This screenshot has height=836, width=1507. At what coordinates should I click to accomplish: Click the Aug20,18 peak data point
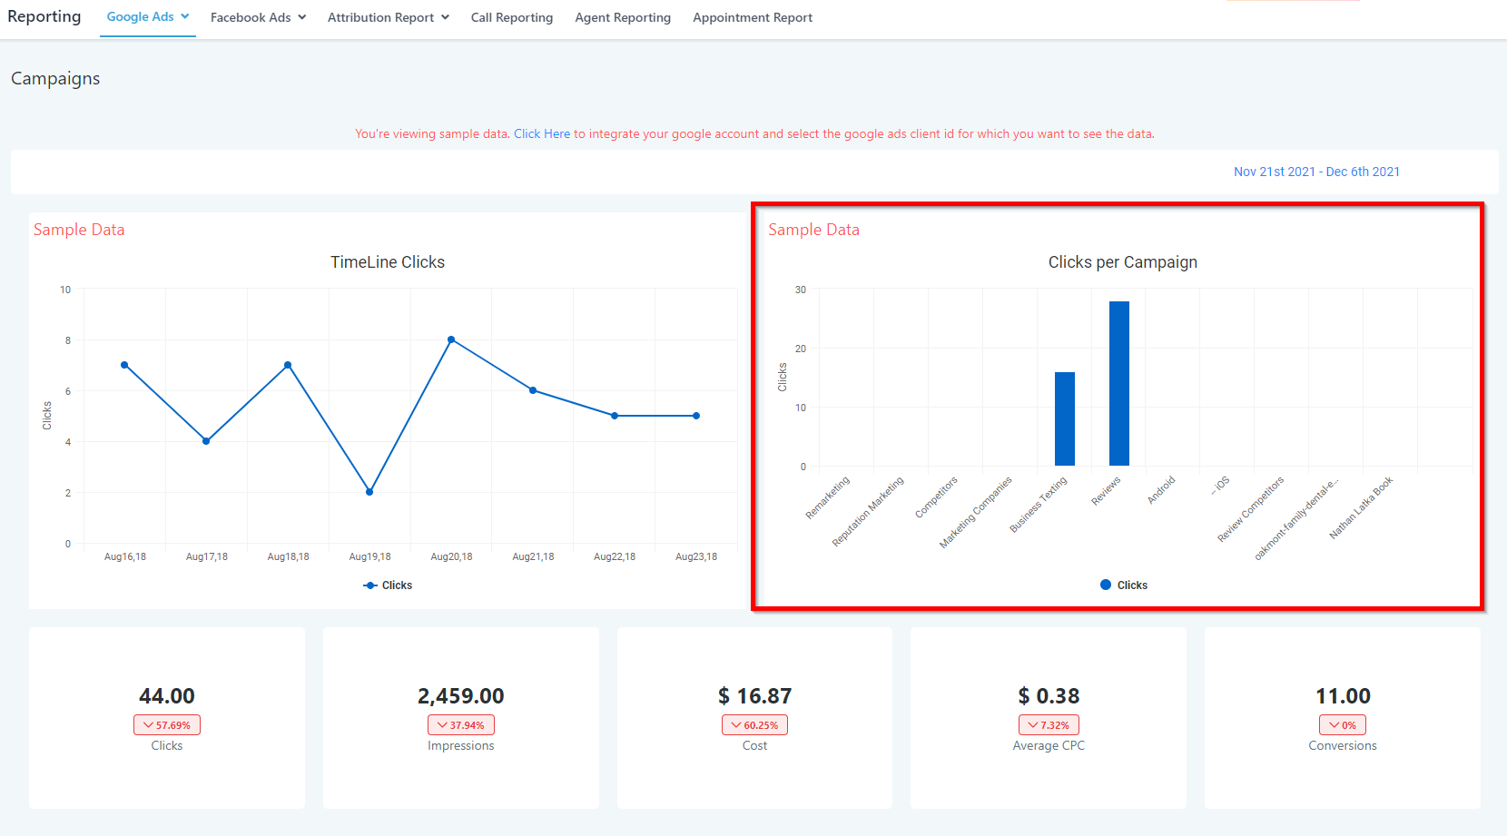coord(451,339)
